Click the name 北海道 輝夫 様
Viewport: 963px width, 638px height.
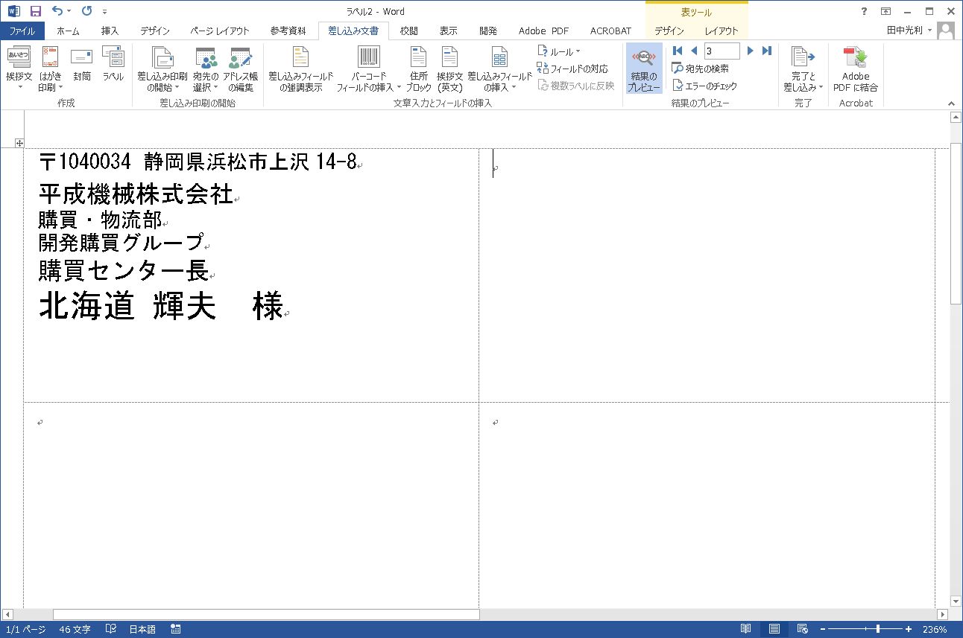(161, 306)
